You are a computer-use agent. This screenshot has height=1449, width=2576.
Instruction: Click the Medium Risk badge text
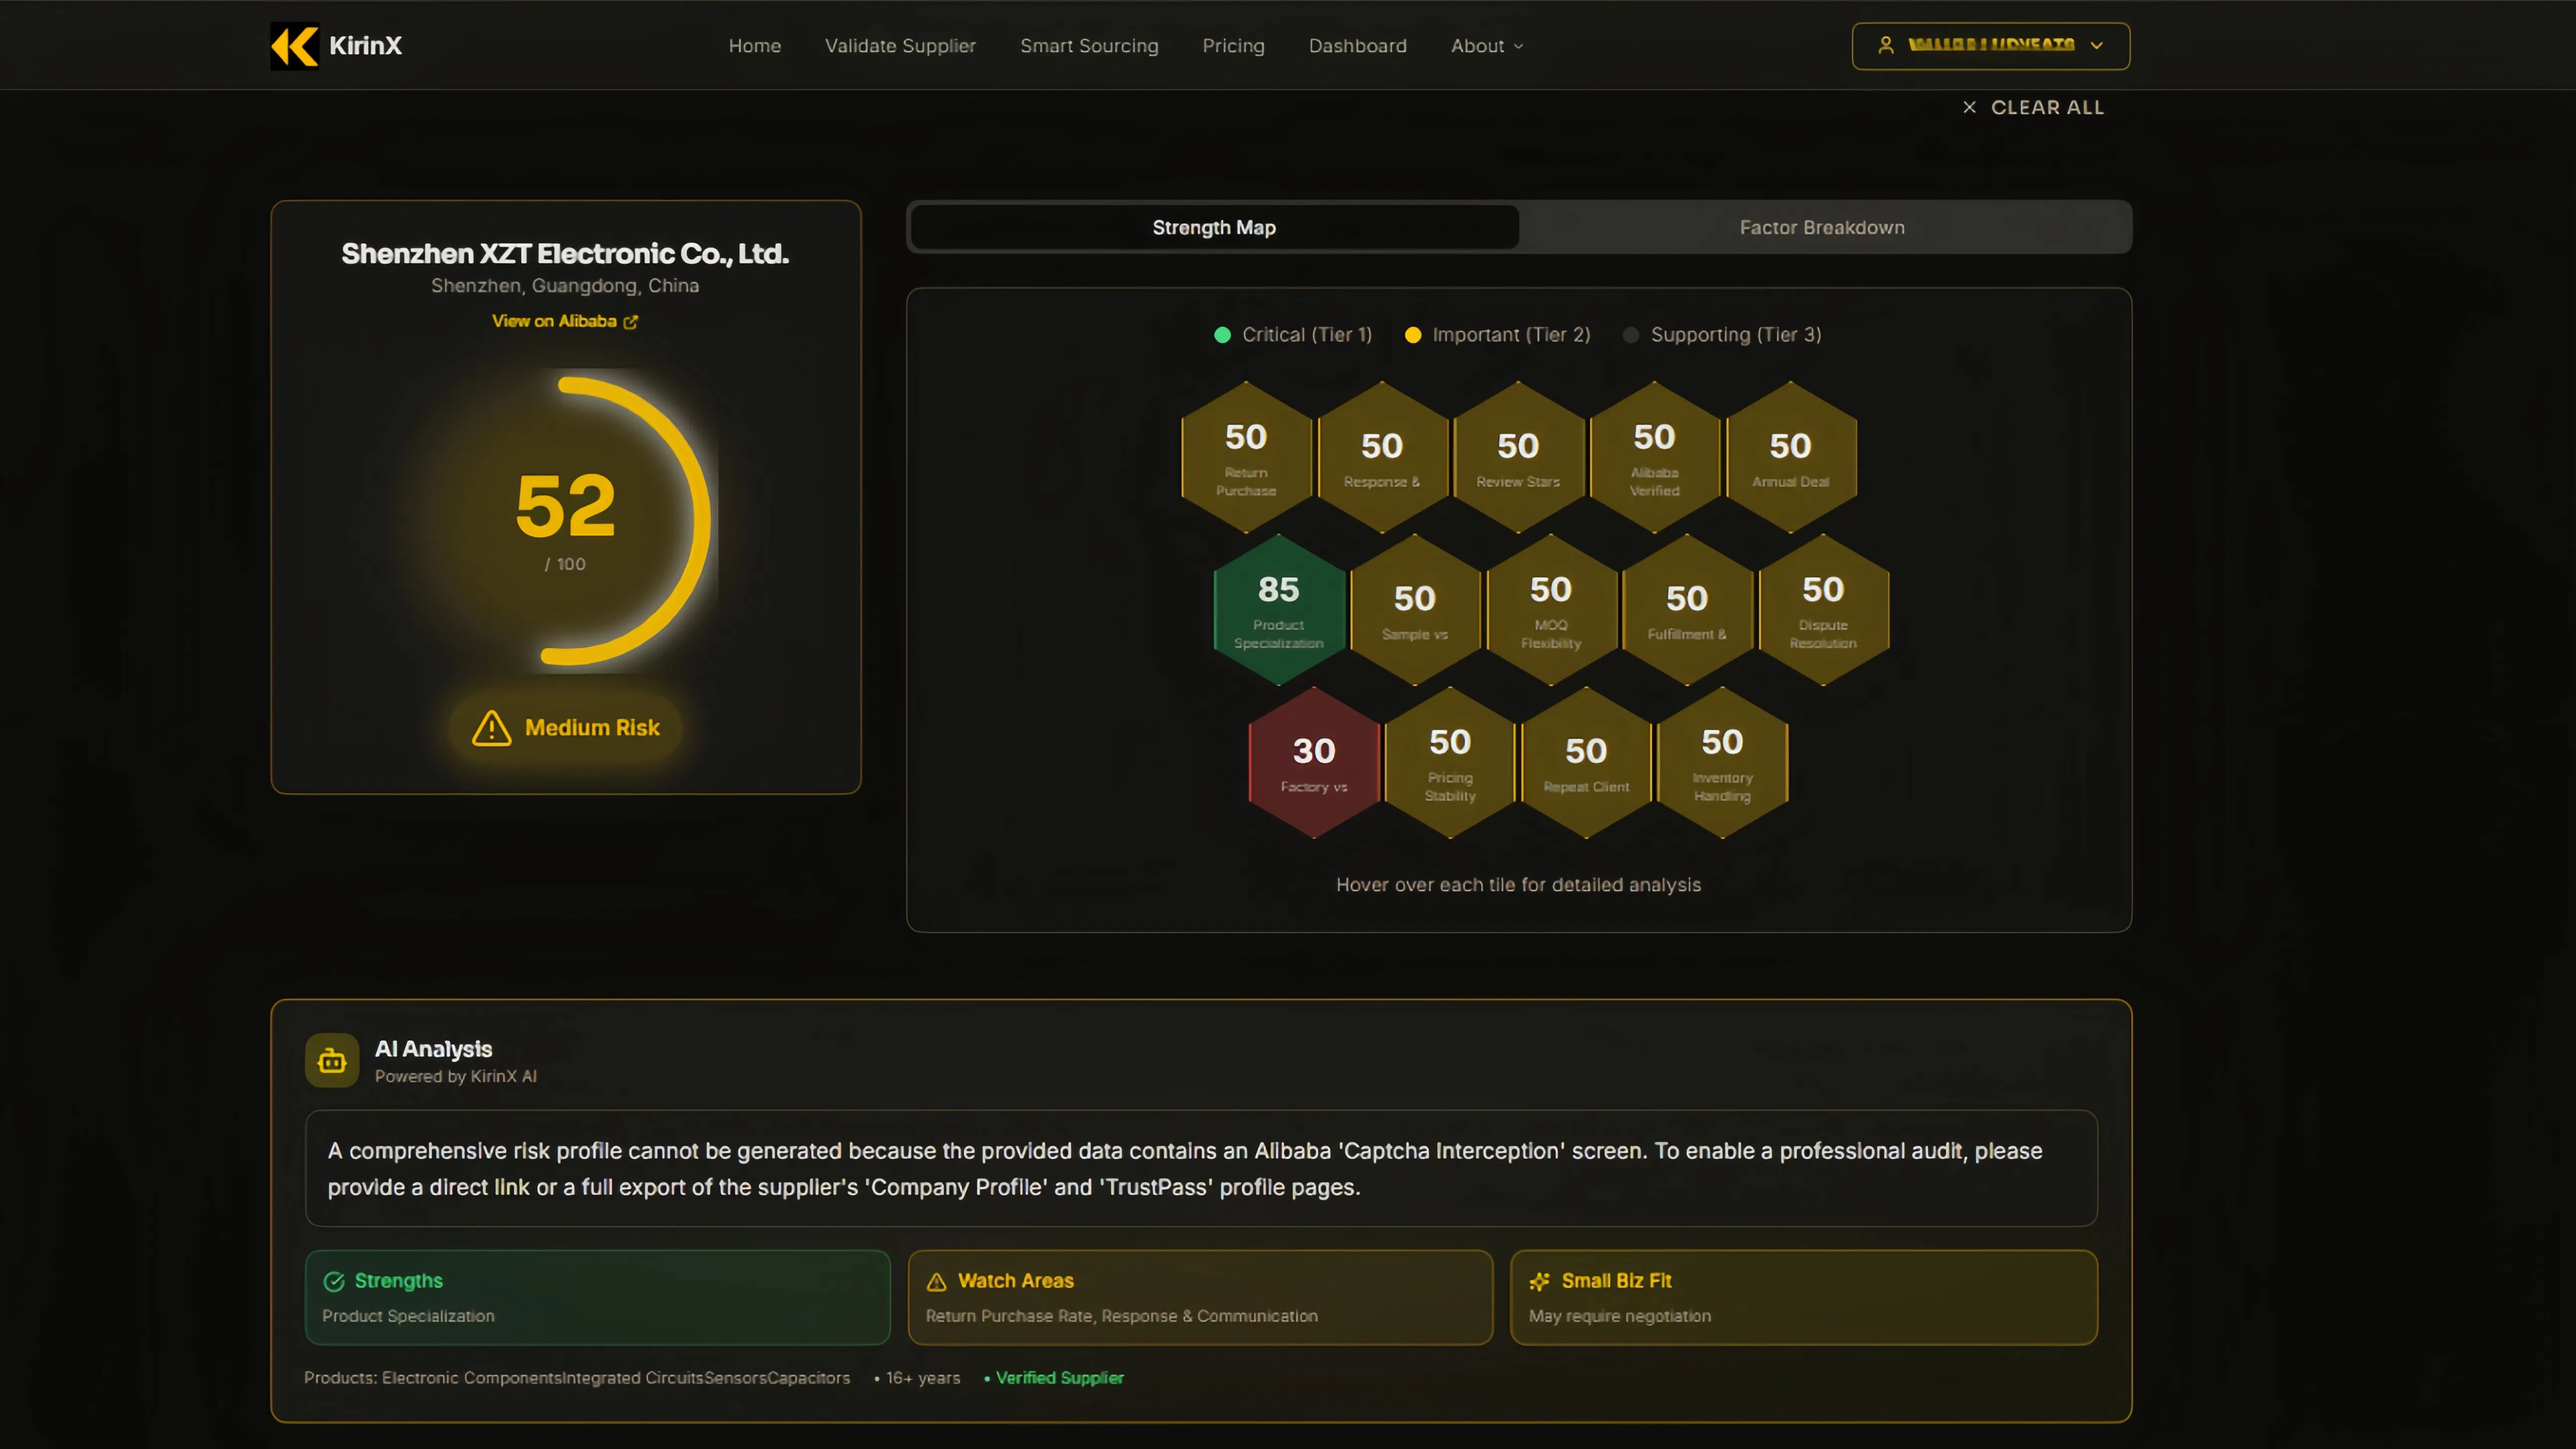pyautogui.click(x=592, y=728)
